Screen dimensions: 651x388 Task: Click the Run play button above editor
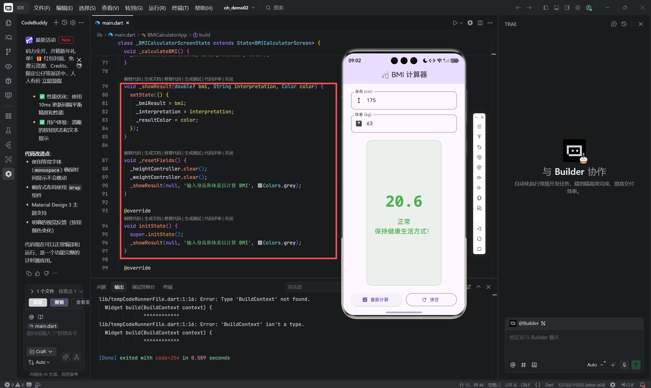(455, 23)
